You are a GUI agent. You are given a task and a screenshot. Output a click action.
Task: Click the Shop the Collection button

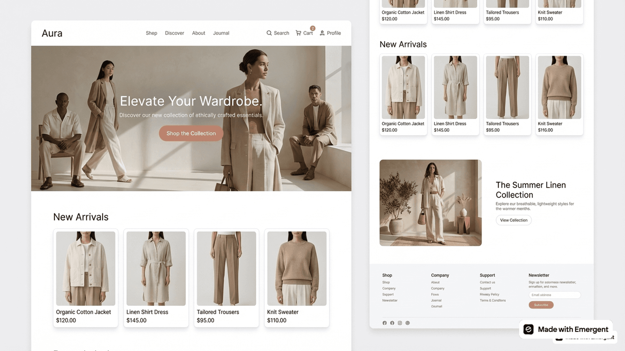(191, 133)
